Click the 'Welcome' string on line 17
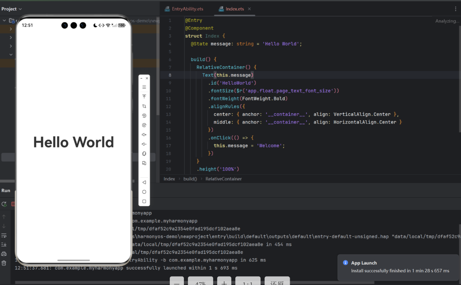Image resolution: width=461 pixels, height=285 pixels. click(x=269, y=146)
